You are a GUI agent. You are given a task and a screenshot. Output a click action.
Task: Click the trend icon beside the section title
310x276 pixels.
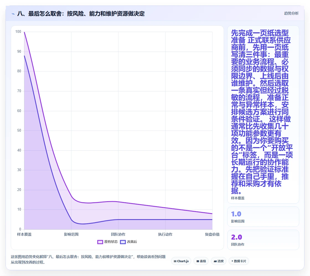(13, 14)
